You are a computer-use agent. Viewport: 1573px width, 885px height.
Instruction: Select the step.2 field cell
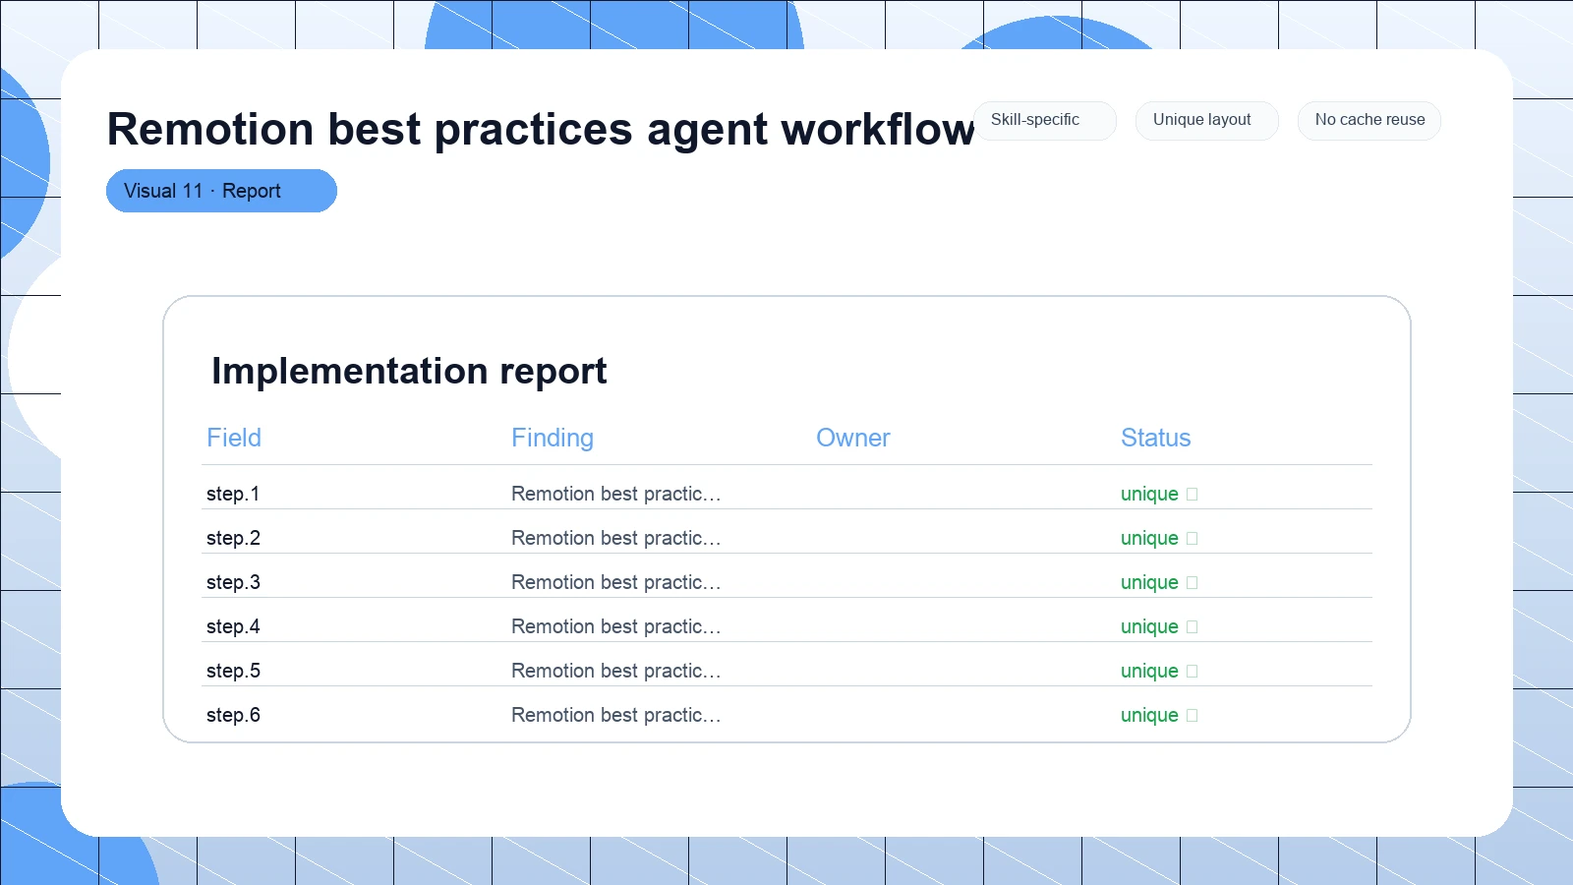click(x=233, y=538)
